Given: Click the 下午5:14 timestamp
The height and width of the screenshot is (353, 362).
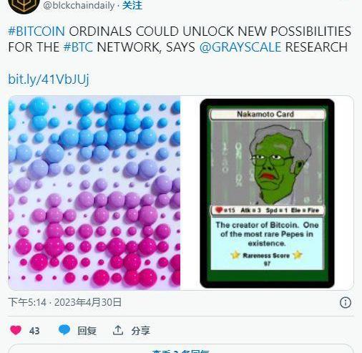Looking at the screenshot, I should (x=27, y=302).
